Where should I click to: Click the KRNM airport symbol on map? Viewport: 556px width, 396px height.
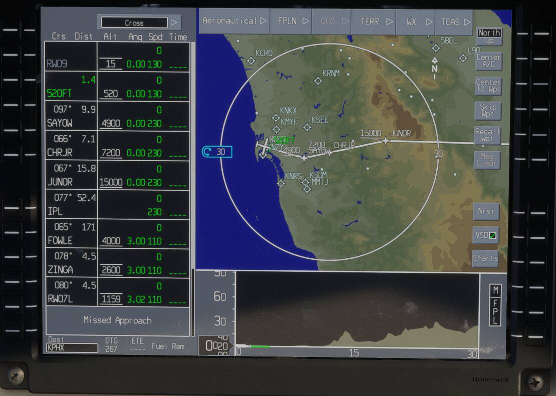[318, 81]
